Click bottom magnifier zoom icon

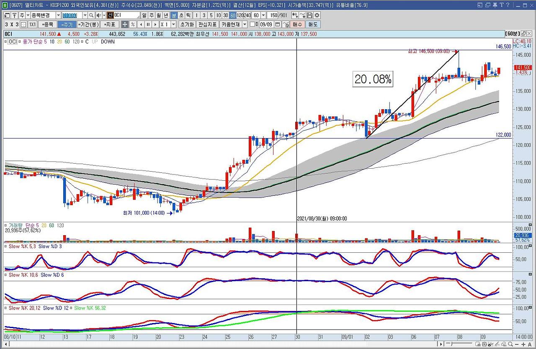point(510,344)
